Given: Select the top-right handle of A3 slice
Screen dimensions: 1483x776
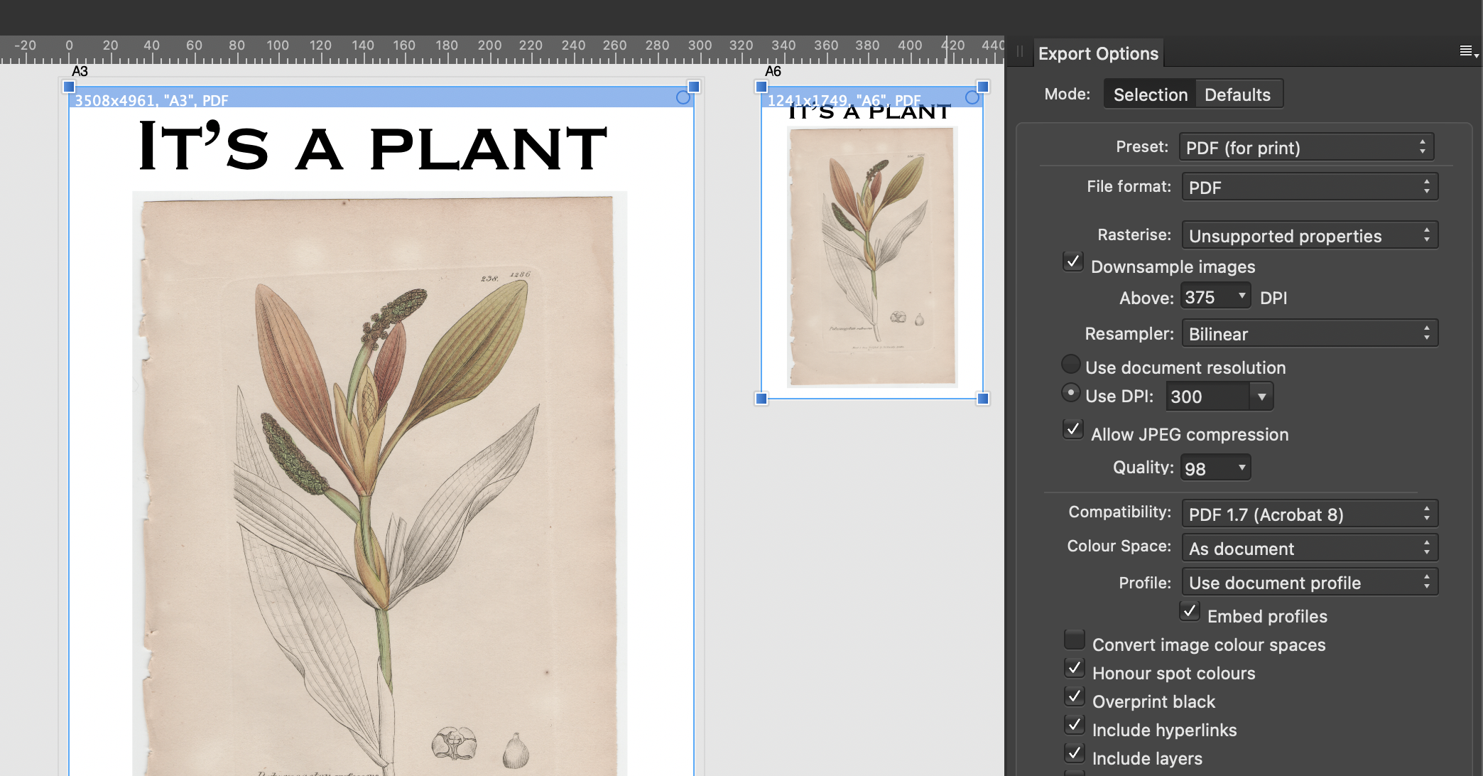Looking at the screenshot, I should pyautogui.click(x=694, y=87).
